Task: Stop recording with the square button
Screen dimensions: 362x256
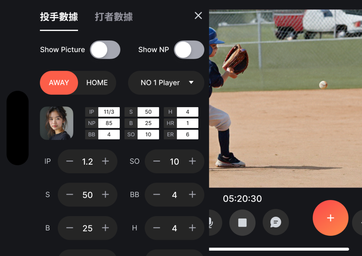Action: pyautogui.click(x=242, y=222)
